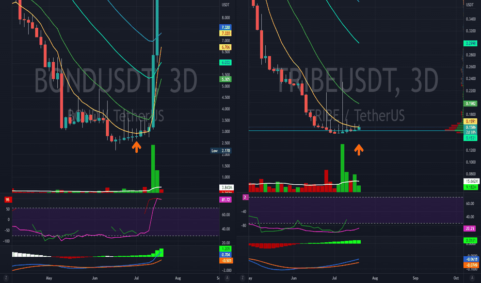Click the blue 7.320 price label

point(226,27)
